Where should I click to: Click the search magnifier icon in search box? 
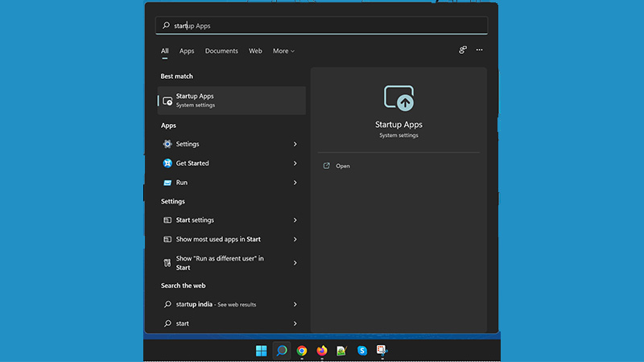(x=166, y=26)
